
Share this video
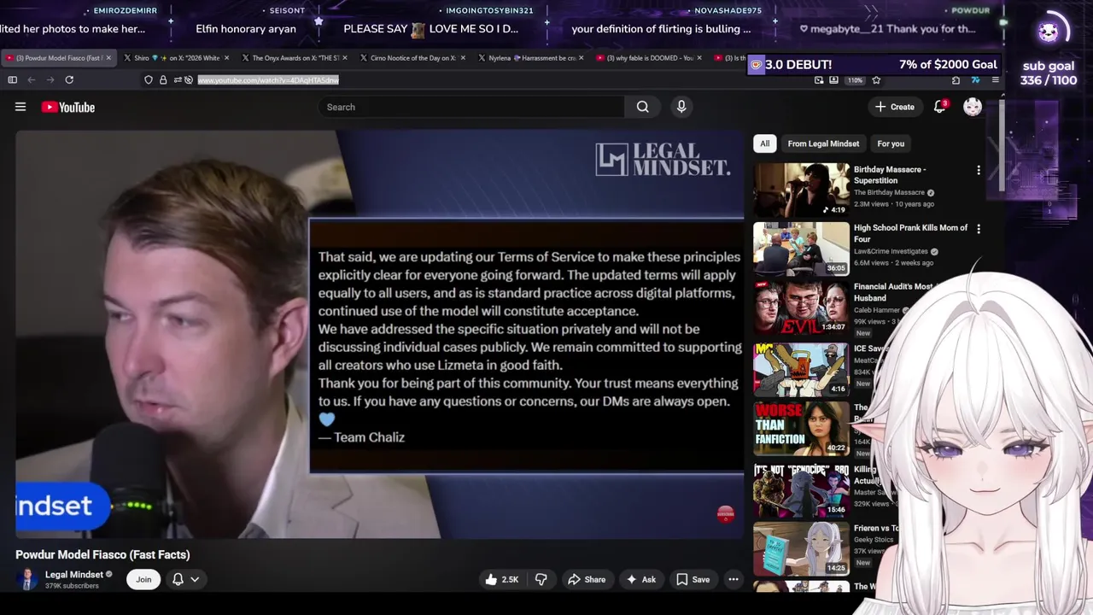click(587, 579)
